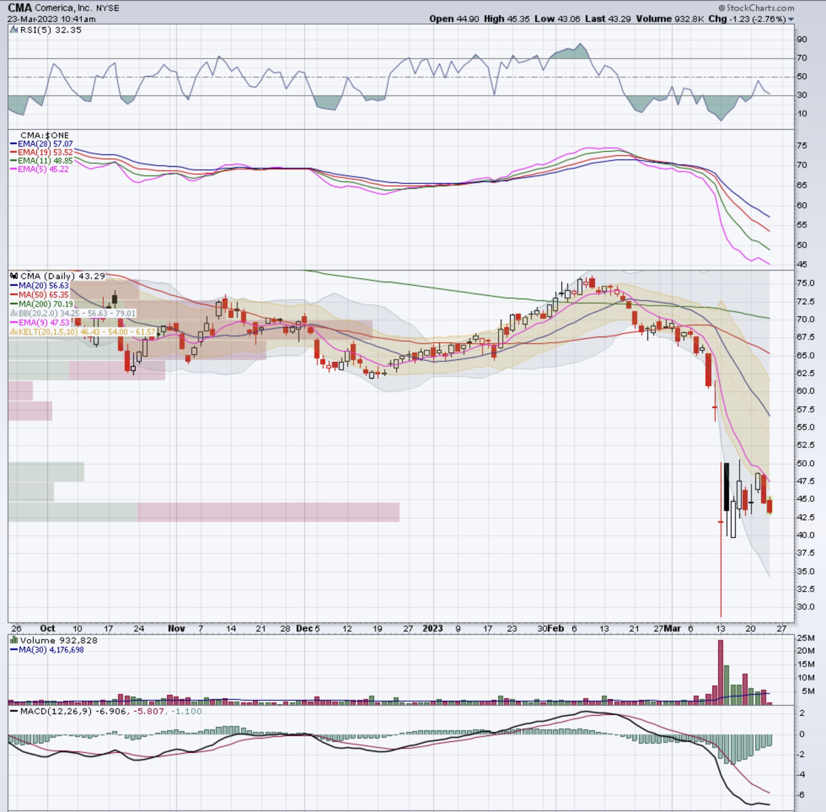Click the -6 label on MACD axis
826x812 pixels.
coord(801,795)
